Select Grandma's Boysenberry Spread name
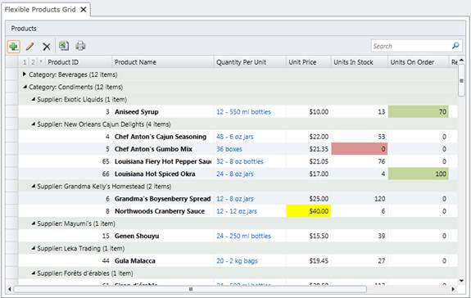Image resolution: width=471 pixels, height=298 pixels. 162,199
